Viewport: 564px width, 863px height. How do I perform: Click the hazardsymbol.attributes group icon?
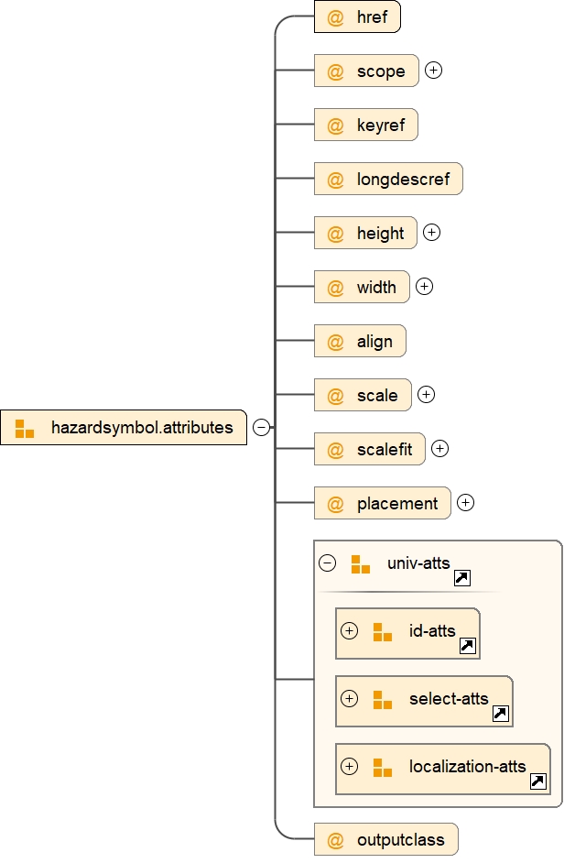(x=25, y=428)
